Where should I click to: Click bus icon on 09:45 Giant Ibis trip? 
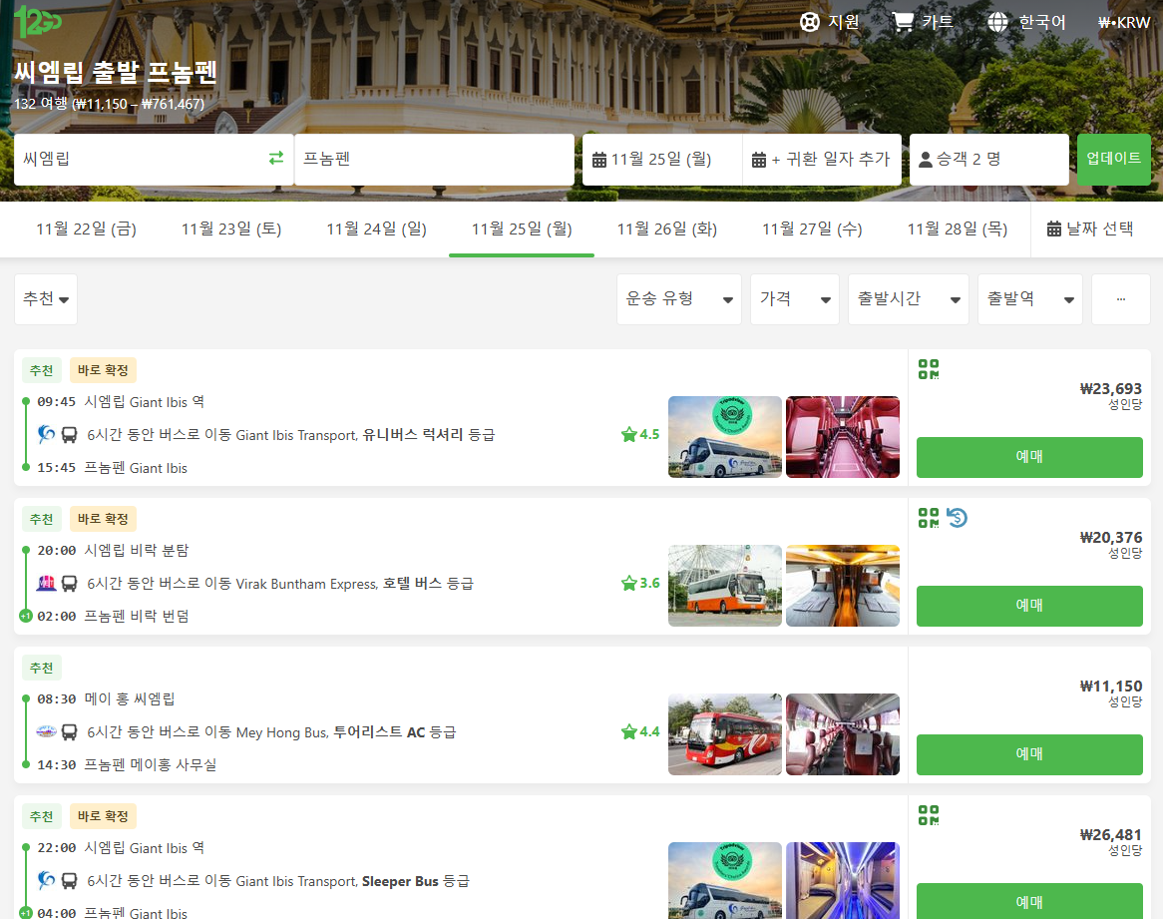(69, 435)
